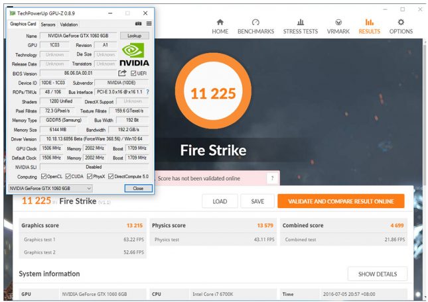The width and height of the screenshot is (428, 302).
Task: Click the SAVE result button
Action: [257, 201]
